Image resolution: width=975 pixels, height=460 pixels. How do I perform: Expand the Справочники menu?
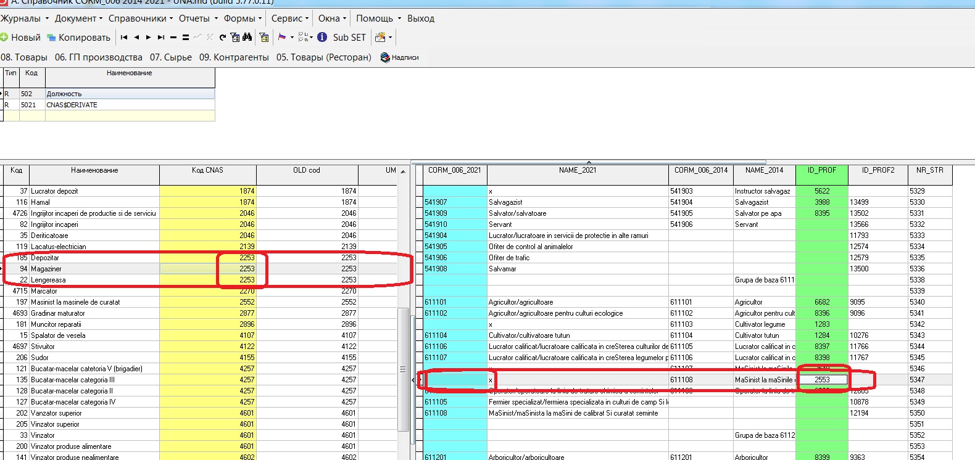(x=141, y=18)
